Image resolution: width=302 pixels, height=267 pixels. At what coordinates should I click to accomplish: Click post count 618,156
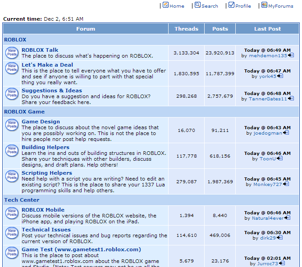click(x=220, y=156)
